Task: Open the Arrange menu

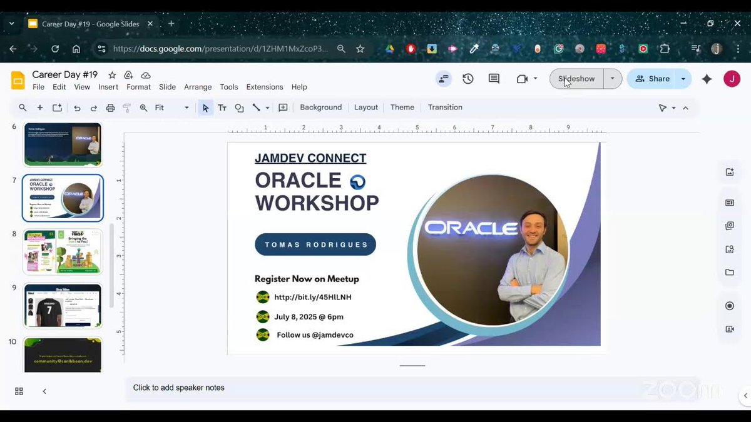Action: coord(198,87)
